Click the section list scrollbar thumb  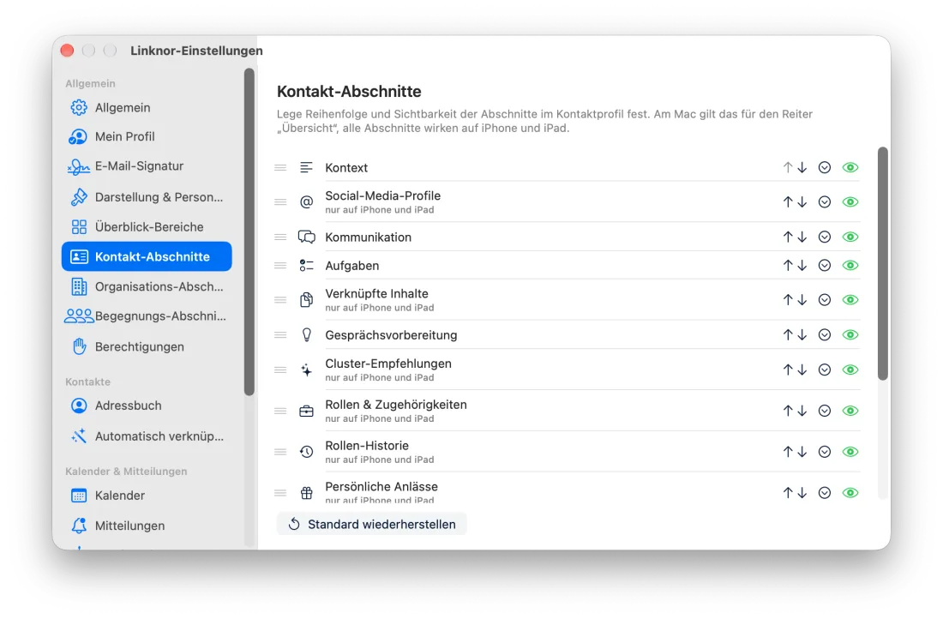[883, 263]
